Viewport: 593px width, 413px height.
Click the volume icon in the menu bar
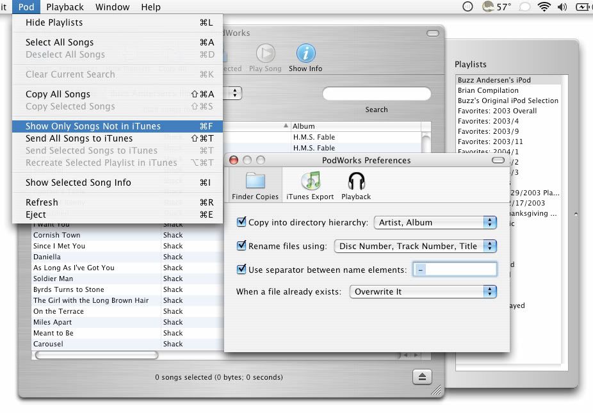562,7
